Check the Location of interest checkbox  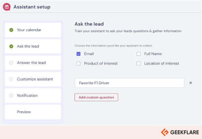click(139, 63)
